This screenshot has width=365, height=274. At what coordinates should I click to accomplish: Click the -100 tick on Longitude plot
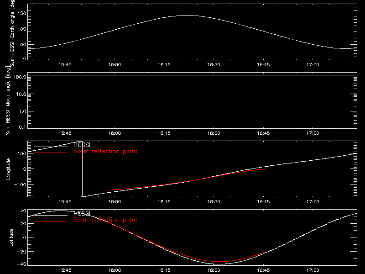point(20,184)
